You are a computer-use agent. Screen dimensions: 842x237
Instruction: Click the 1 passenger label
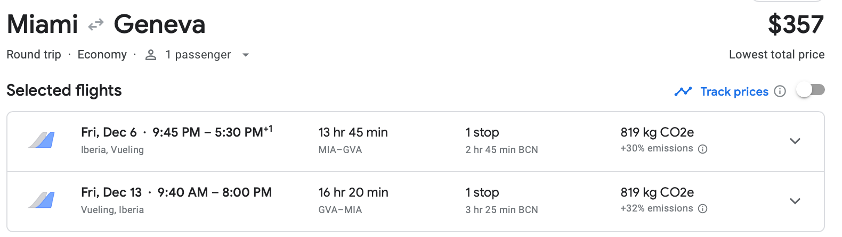(198, 55)
